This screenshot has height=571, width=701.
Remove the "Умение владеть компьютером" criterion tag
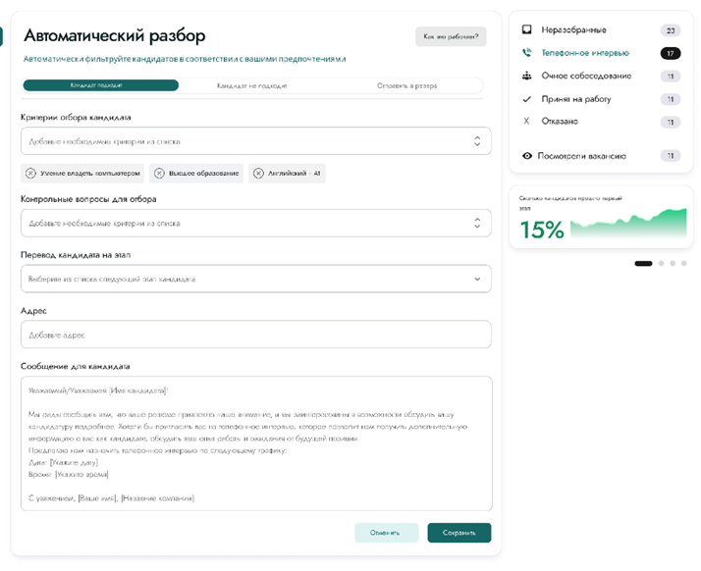pos(30,174)
